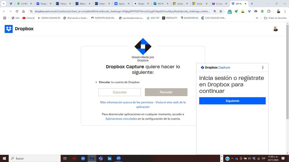Viewport: 289px width, 162px height.
Task: Expand the hidden bookmarks chevron
Action: 257,18
